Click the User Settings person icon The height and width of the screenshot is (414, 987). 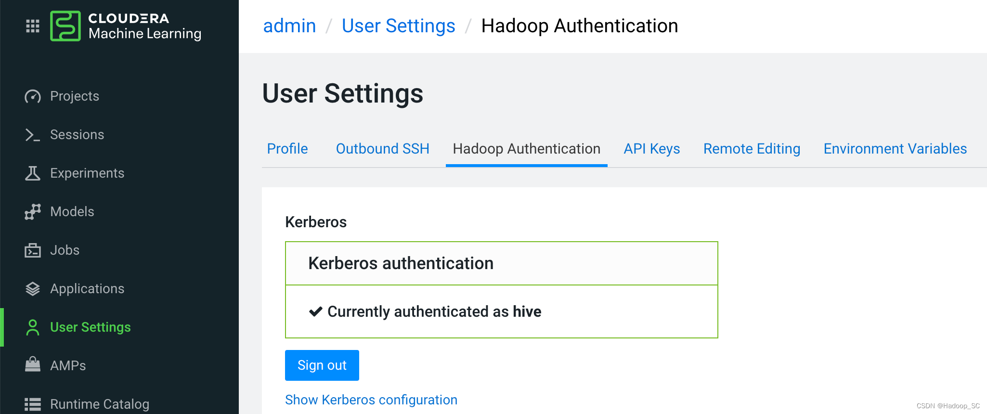click(33, 327)
